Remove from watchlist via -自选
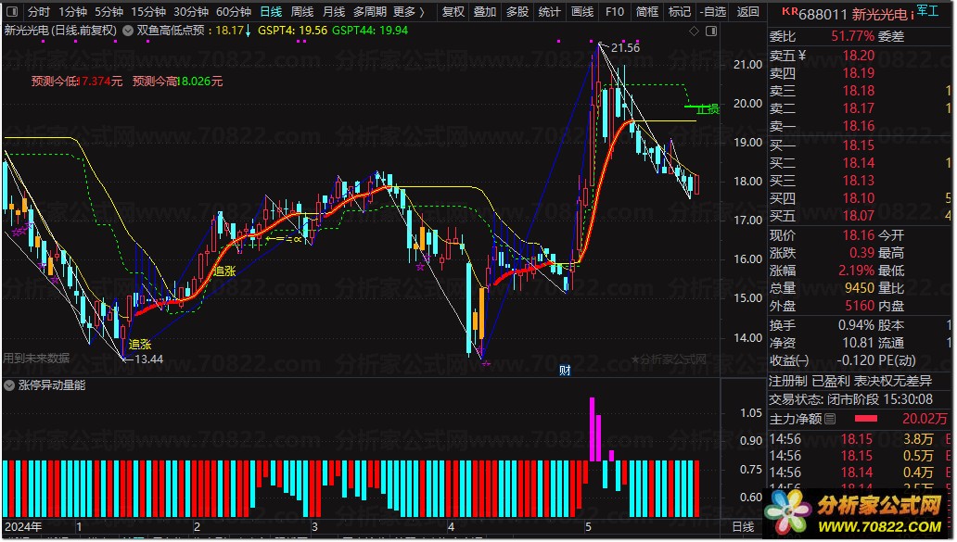 (x=713, y=12)
